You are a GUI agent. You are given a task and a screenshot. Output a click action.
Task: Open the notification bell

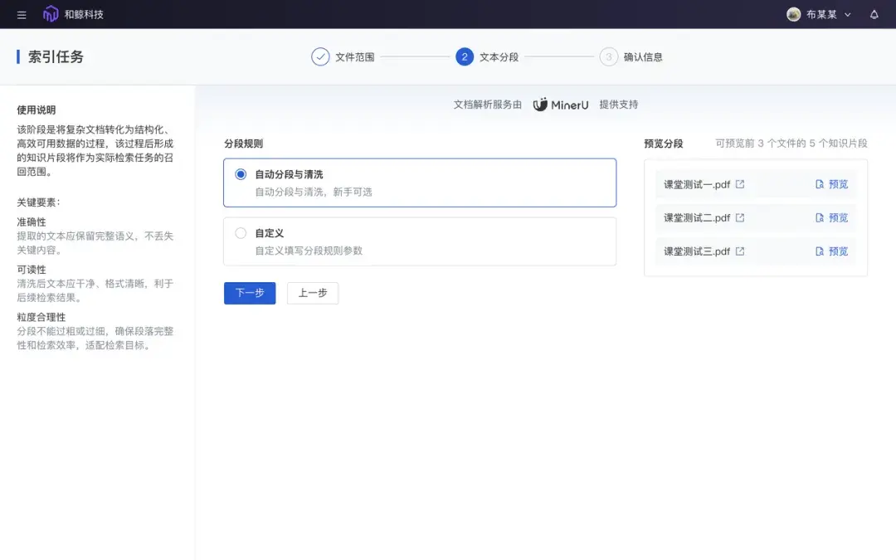click(875, 13)
